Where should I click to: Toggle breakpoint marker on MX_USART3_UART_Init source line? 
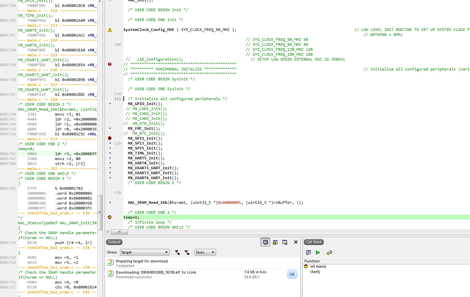[110, 173]
